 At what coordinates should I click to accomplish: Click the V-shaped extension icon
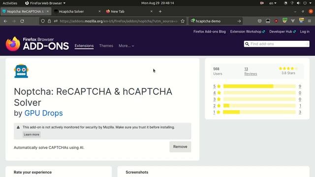pyautogui.click(x=293, y=21)
